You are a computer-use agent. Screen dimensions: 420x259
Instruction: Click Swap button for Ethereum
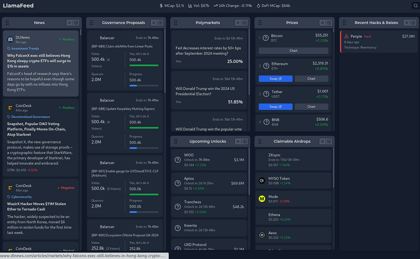click(275, 79)
